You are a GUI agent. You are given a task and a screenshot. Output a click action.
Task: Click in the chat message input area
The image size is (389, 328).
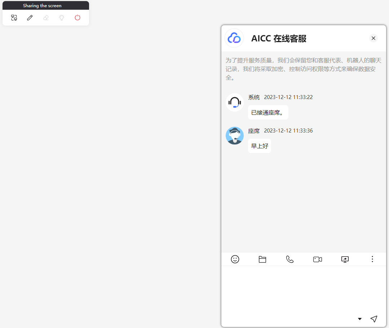pos(304,290)
